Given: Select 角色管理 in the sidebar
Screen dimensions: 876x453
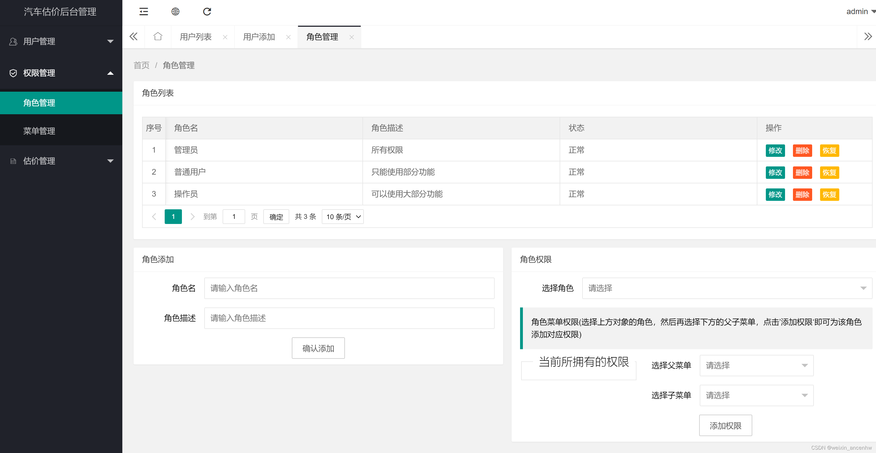Looking at the screenshot, I should pos(61,103).
